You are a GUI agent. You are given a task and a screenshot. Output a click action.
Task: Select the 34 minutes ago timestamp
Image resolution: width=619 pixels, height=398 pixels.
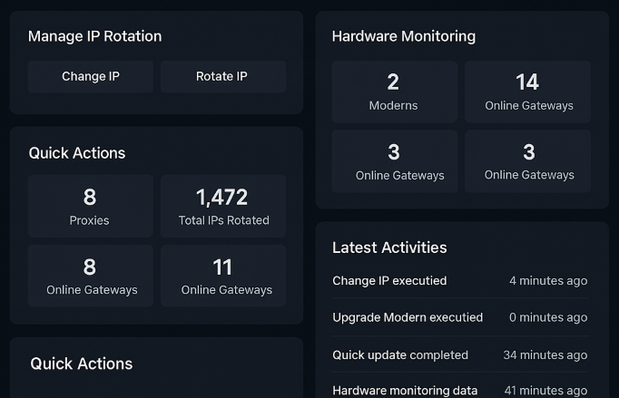545,354
